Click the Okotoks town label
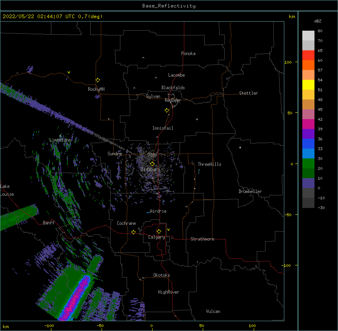Screen dimensions: 338x331 pyautogui.click(x=162, y=275)
